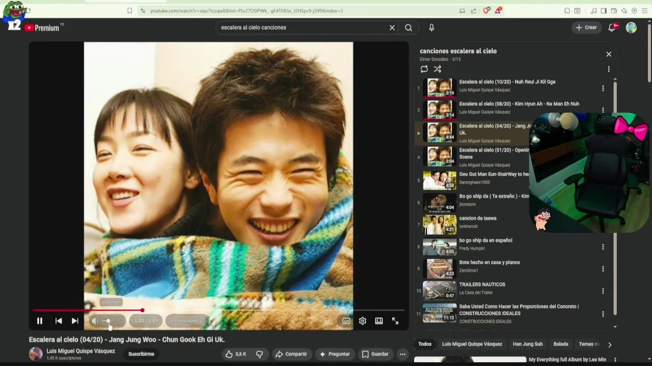The image size is (652, 366).
Task: Play 'TRAILERS NAUTICOS' video
Action: 482,285
